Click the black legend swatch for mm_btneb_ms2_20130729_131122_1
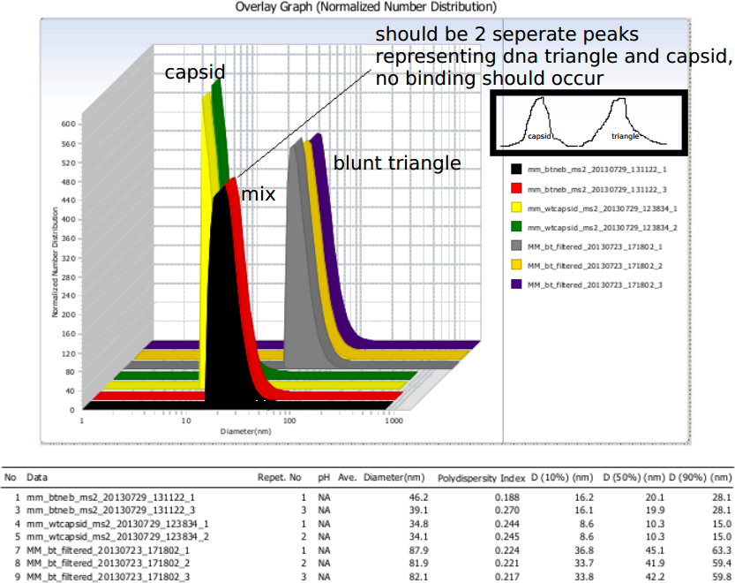 click(516, 167)
